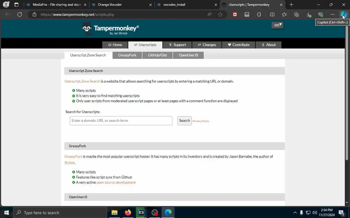Click the Tampermonkey extension icon

(x=247, y=14)
